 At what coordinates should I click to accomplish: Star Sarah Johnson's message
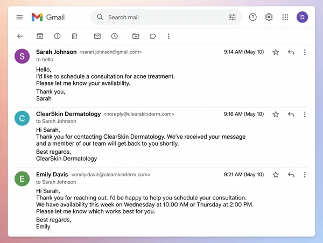point(276,52)
